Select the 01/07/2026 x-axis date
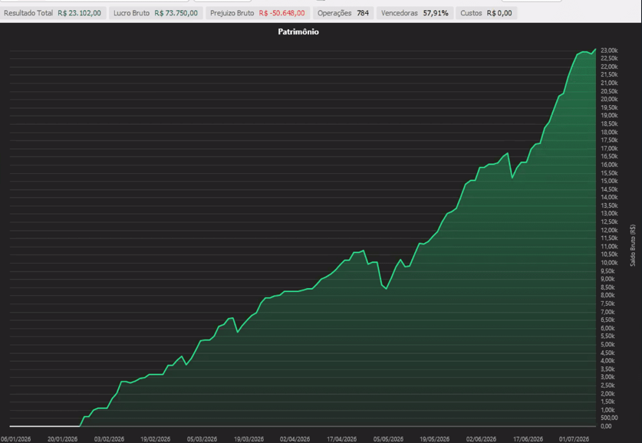Image resolution: width=642 pixels, height=443 pixels. [574, 439]
